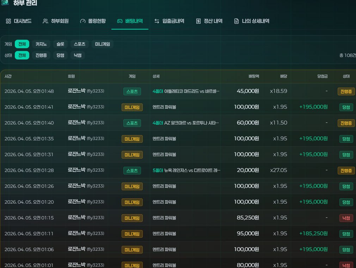Open the 4폴더 아틀레티코 마드리드 bet detail
This screenshot has height=268, width=356.
[186, 91]
